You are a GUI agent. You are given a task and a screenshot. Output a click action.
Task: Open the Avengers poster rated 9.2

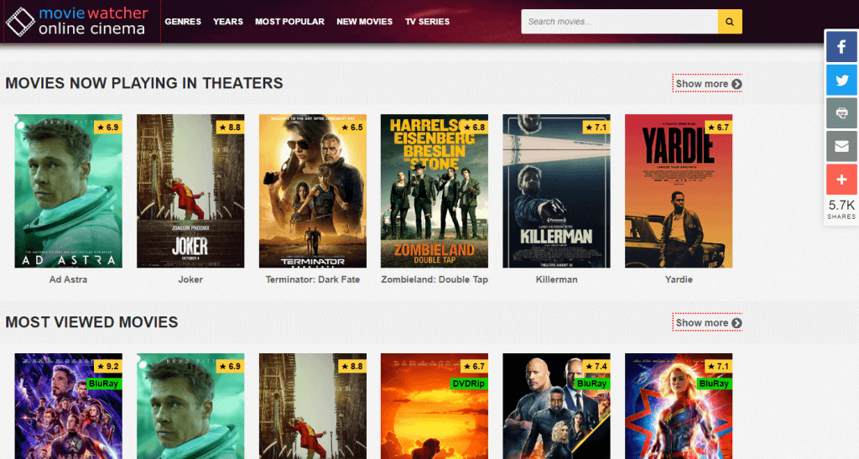coord(69,406)
